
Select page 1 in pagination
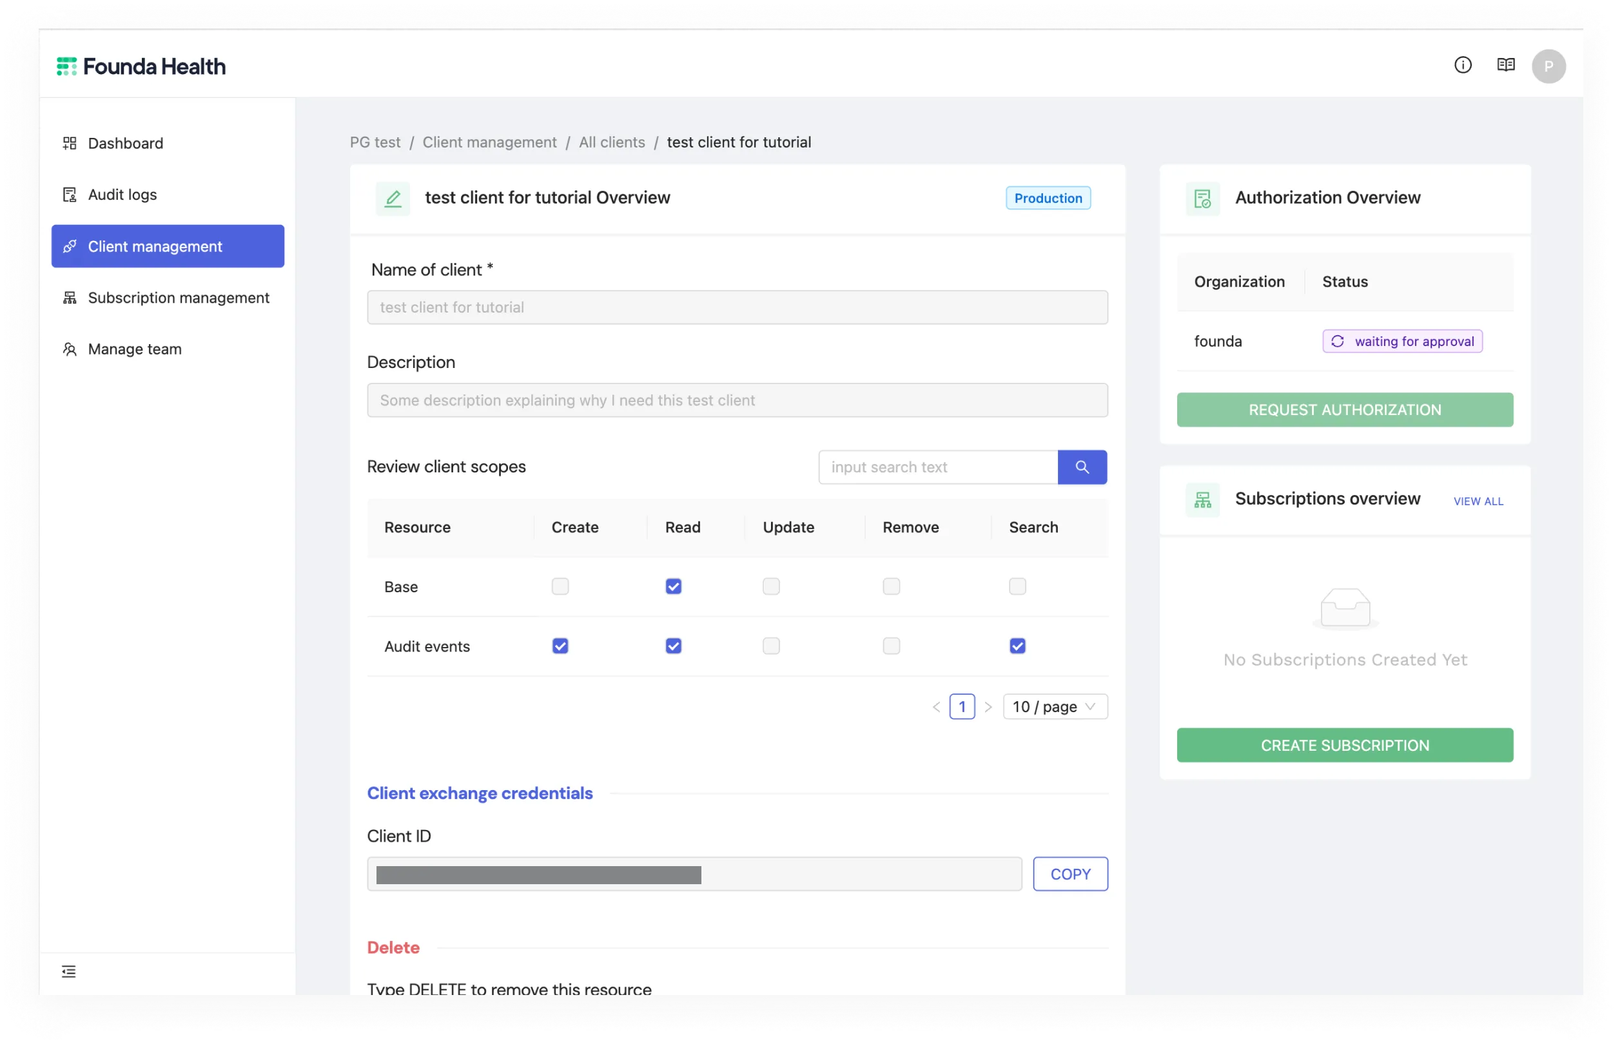[962, 707]
